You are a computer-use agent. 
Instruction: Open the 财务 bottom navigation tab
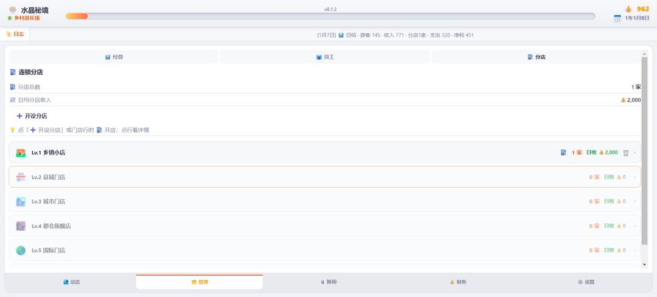point(457,282)
